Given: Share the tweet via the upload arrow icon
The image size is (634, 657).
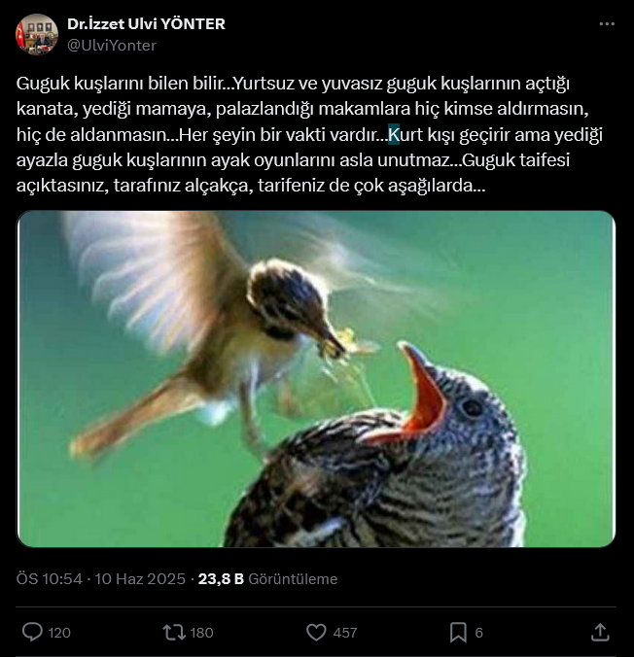Looking at the screenshot, I should coord(600,633).
